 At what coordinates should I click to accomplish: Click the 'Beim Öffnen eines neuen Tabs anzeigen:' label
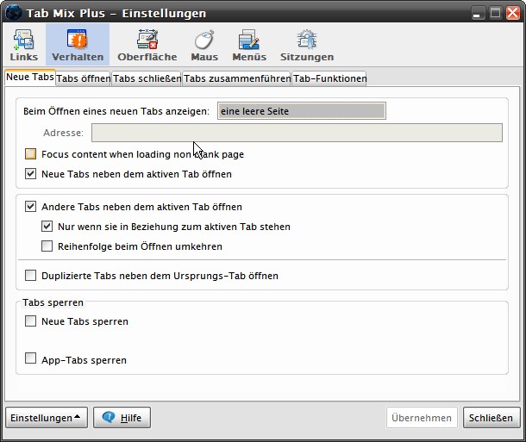(x=116, y=111)
